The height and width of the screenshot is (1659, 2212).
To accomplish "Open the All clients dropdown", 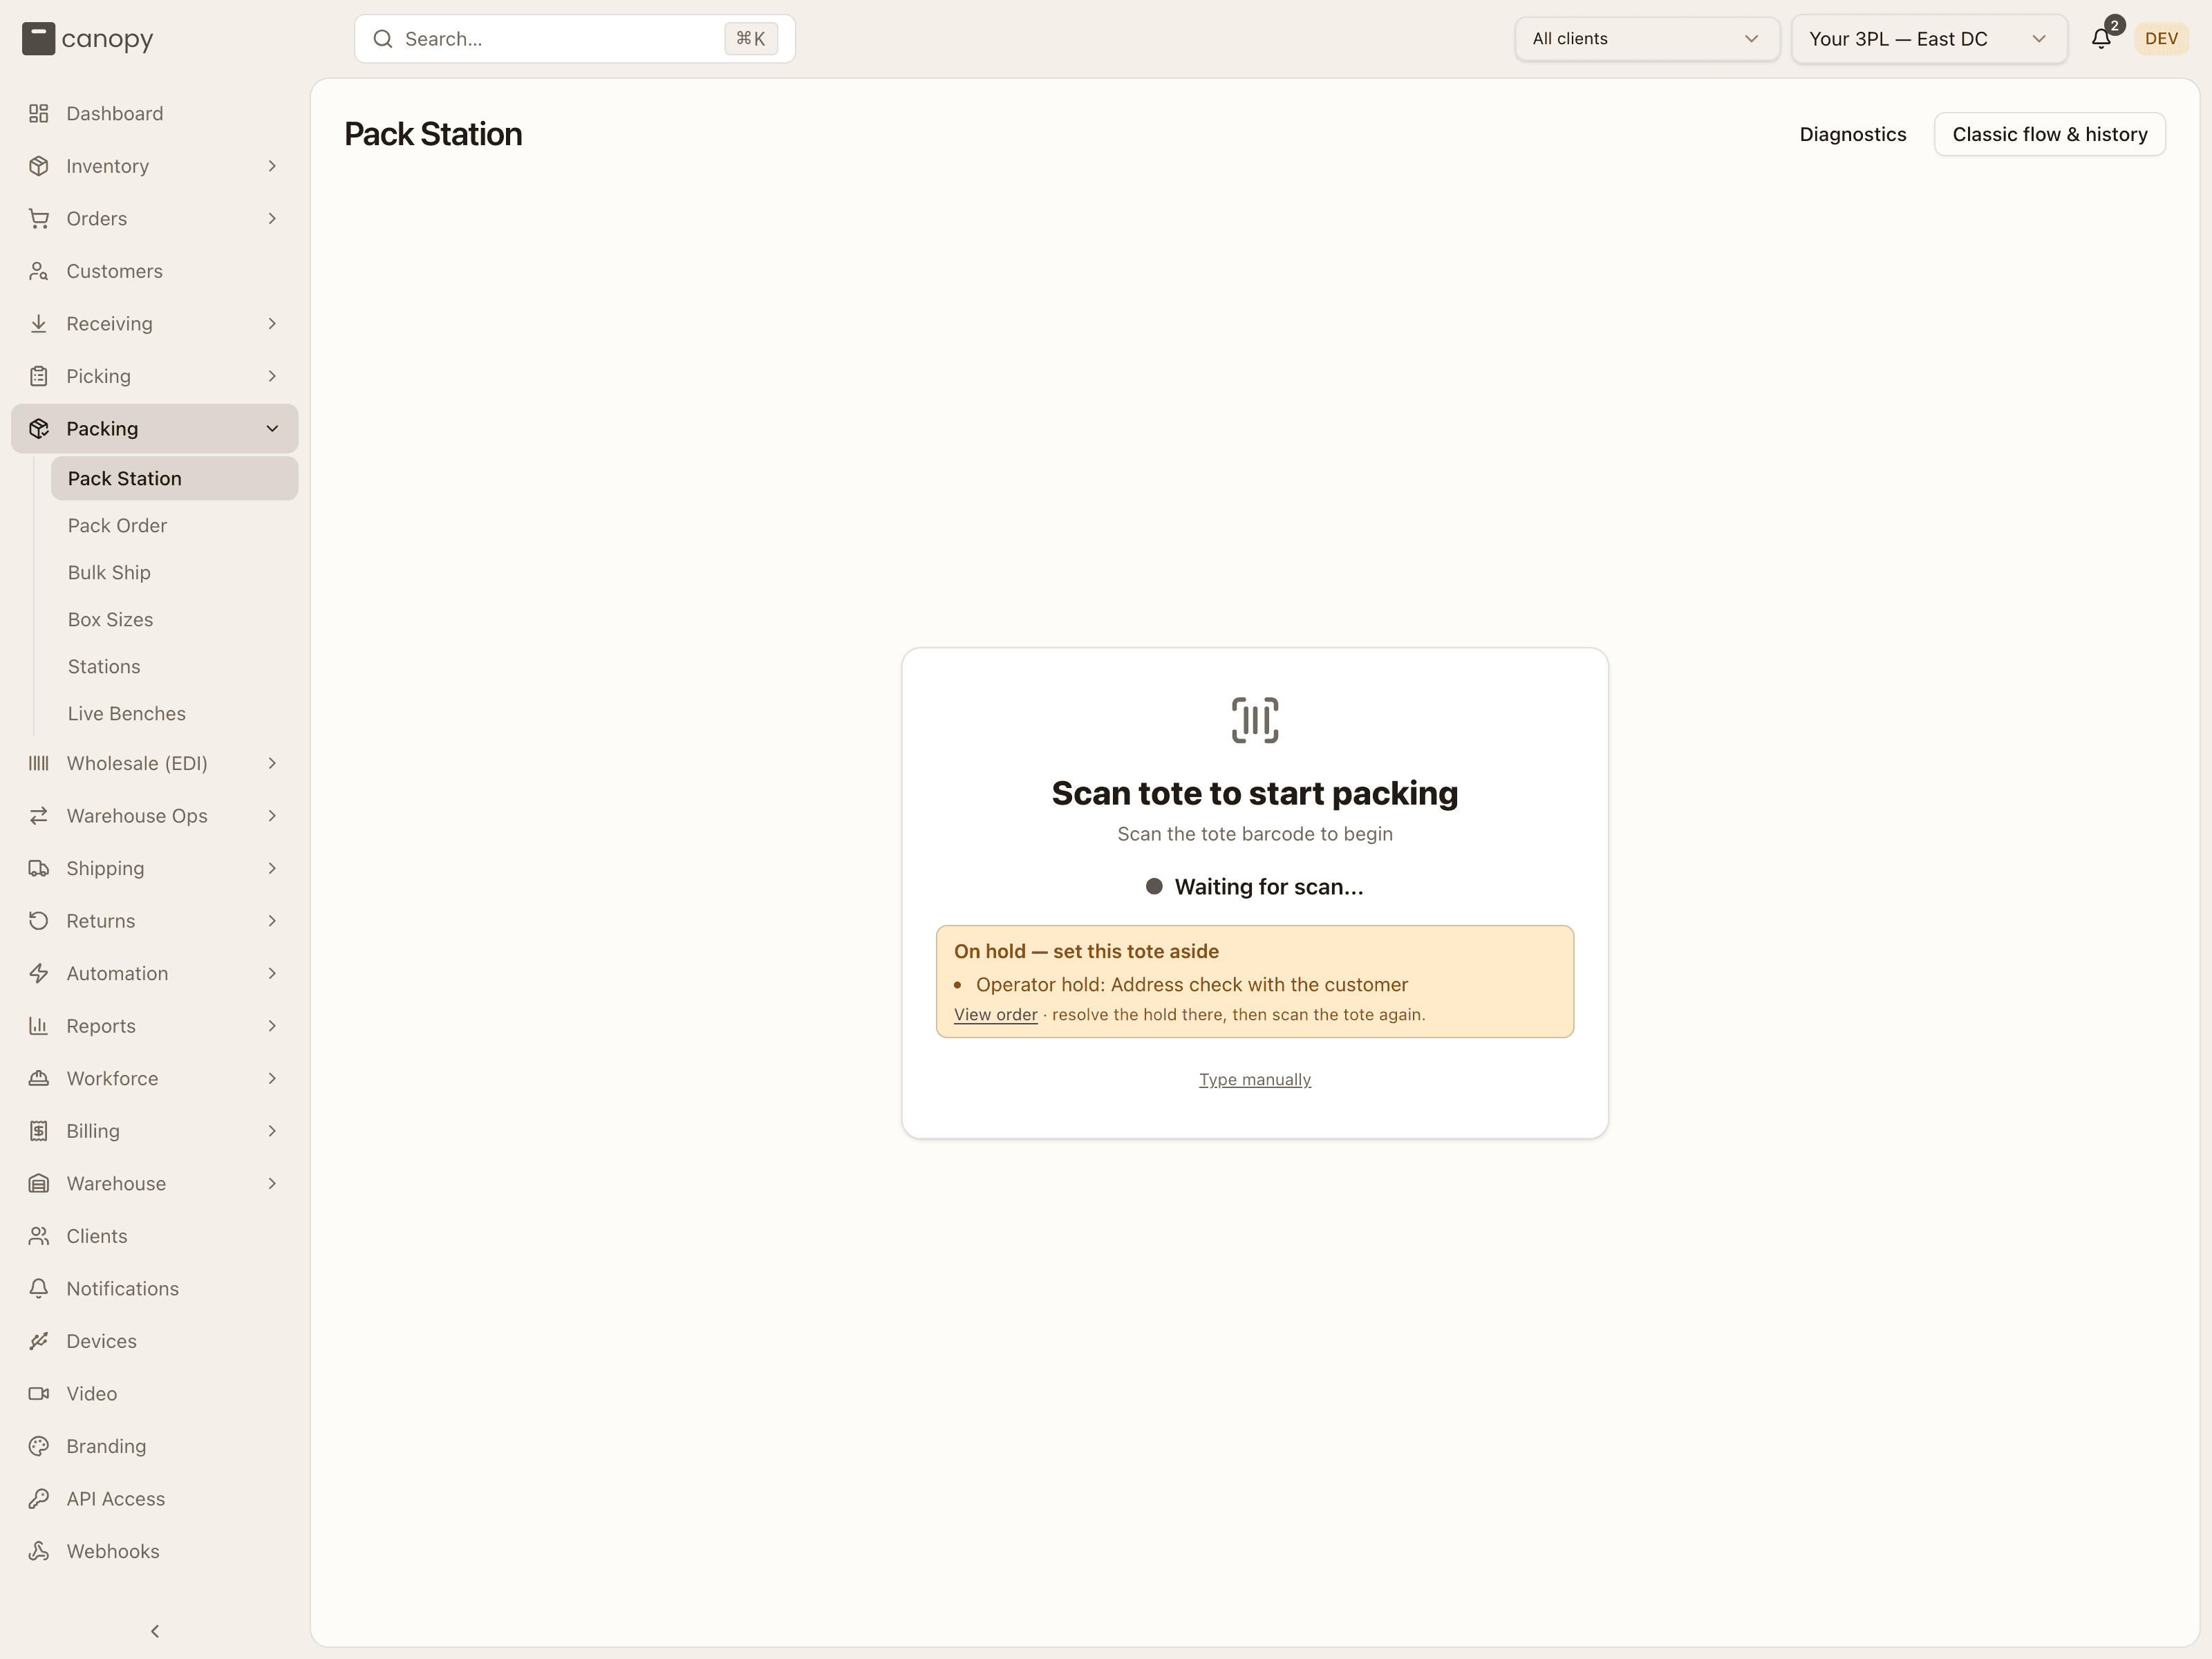I will (x=1647, y=39).
